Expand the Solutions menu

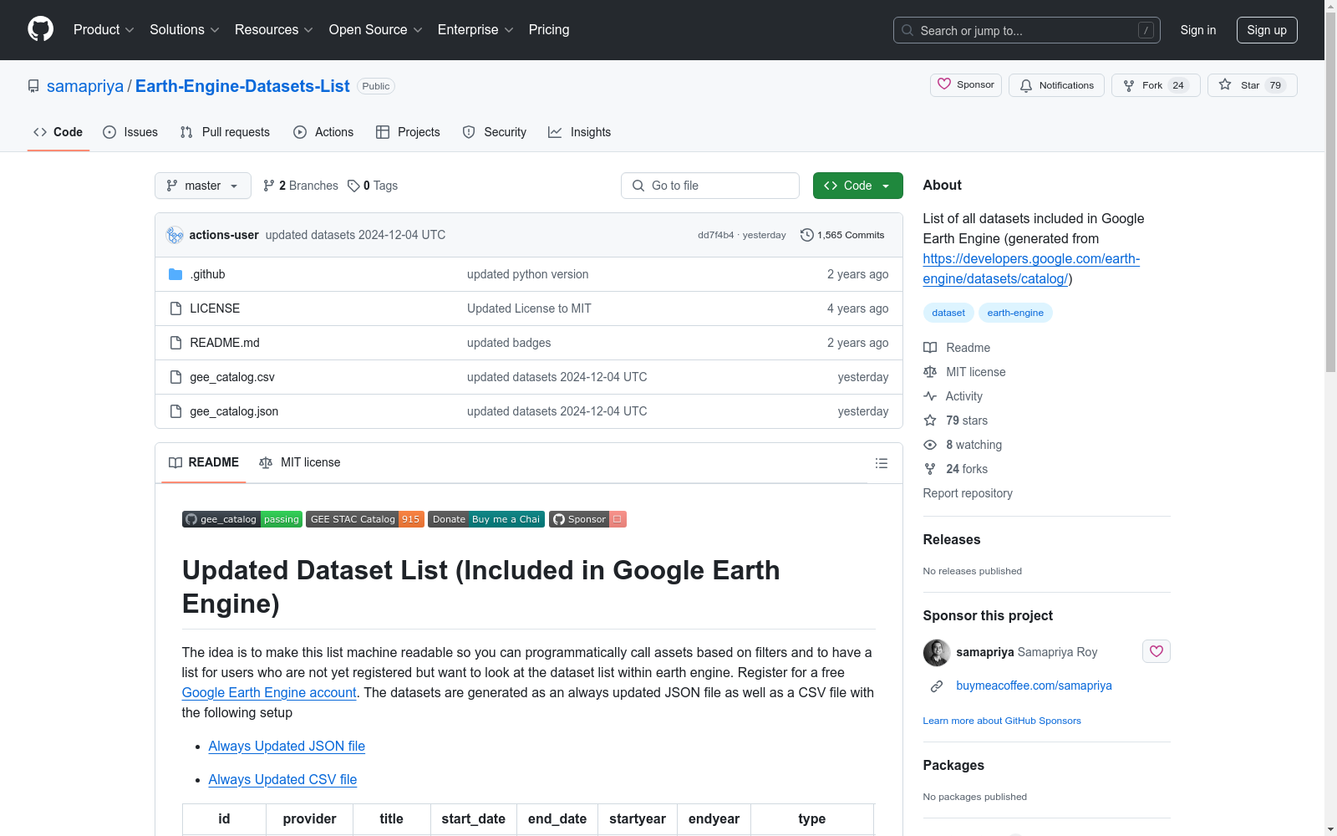tap(185, 30)
